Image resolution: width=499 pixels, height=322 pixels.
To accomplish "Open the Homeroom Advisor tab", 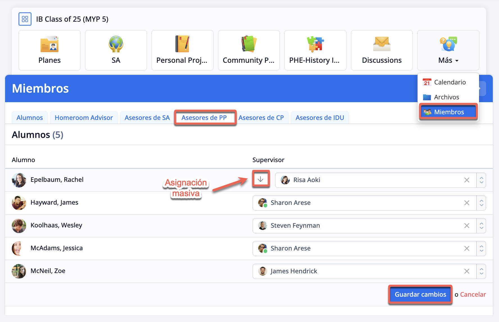I will (84, 118).
